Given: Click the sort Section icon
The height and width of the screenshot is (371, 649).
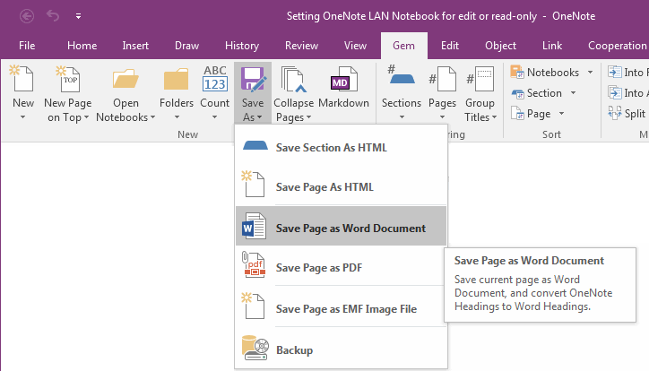Looking at the screenshot, I should click(517, 93).
